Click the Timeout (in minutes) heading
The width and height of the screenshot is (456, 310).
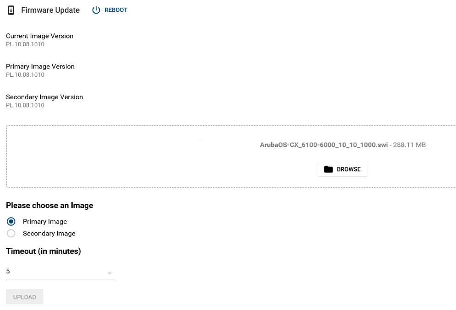tap(43, 251)
